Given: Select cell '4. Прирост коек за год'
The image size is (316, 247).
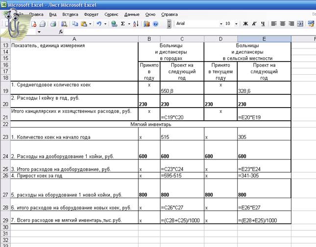Looking at the screenshot, I should point(74,176).
